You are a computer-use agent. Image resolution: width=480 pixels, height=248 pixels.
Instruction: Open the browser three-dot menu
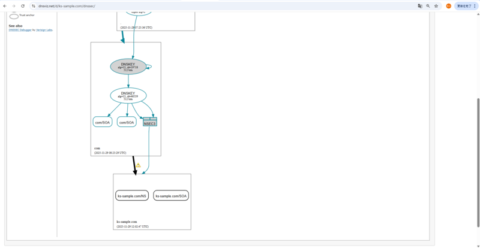click(475, 6)
